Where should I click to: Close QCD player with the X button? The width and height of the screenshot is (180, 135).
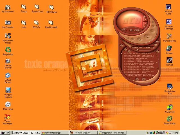[145, 26]
